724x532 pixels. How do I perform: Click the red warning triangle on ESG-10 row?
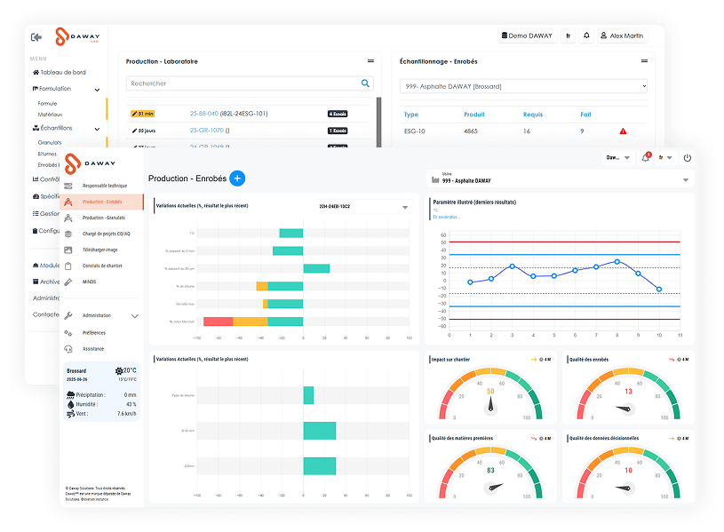(x=623, y=131)
